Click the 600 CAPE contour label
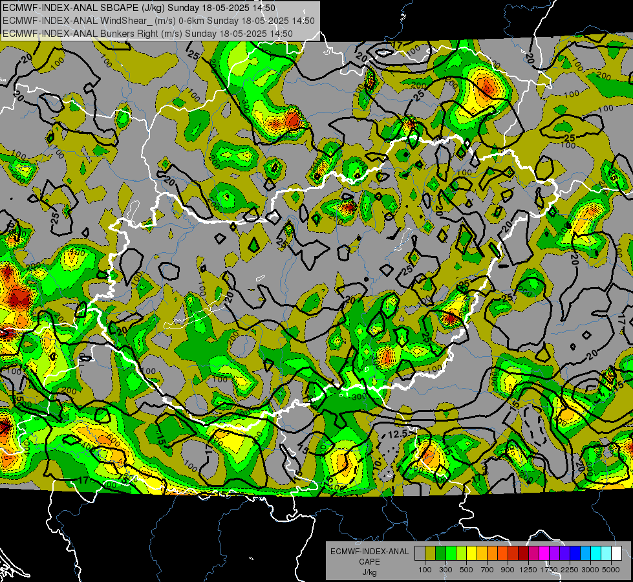Screen dimensions: 633x582 pos(113,442)
